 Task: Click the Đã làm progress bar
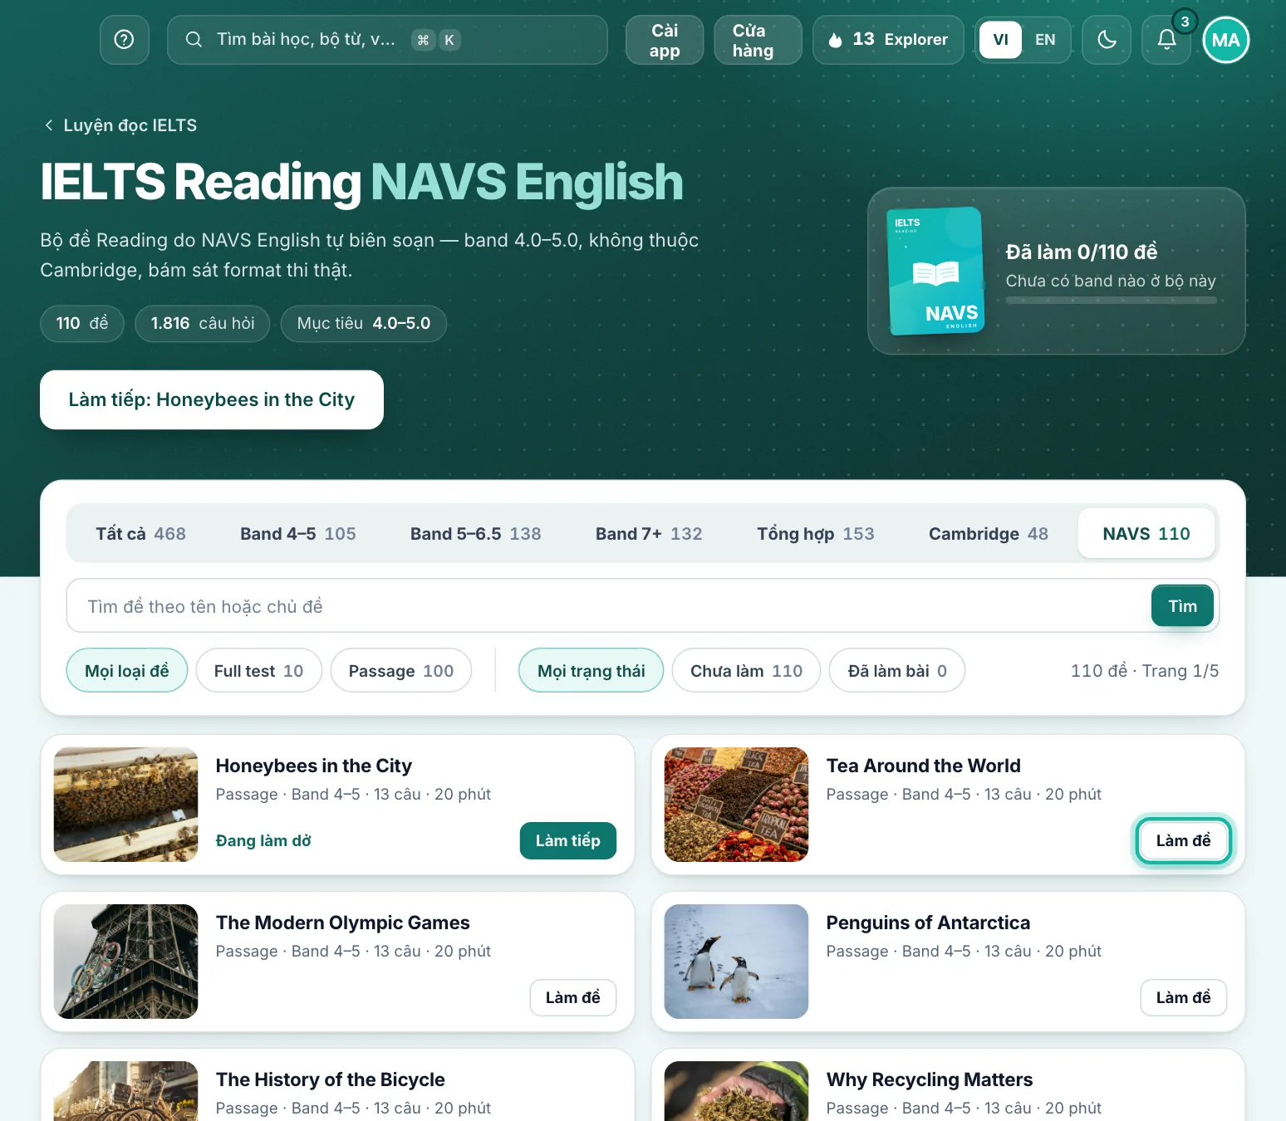pos(1111,301)
